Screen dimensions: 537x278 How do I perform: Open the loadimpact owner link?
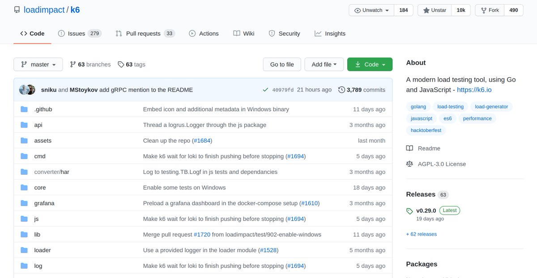click(44, 10)
